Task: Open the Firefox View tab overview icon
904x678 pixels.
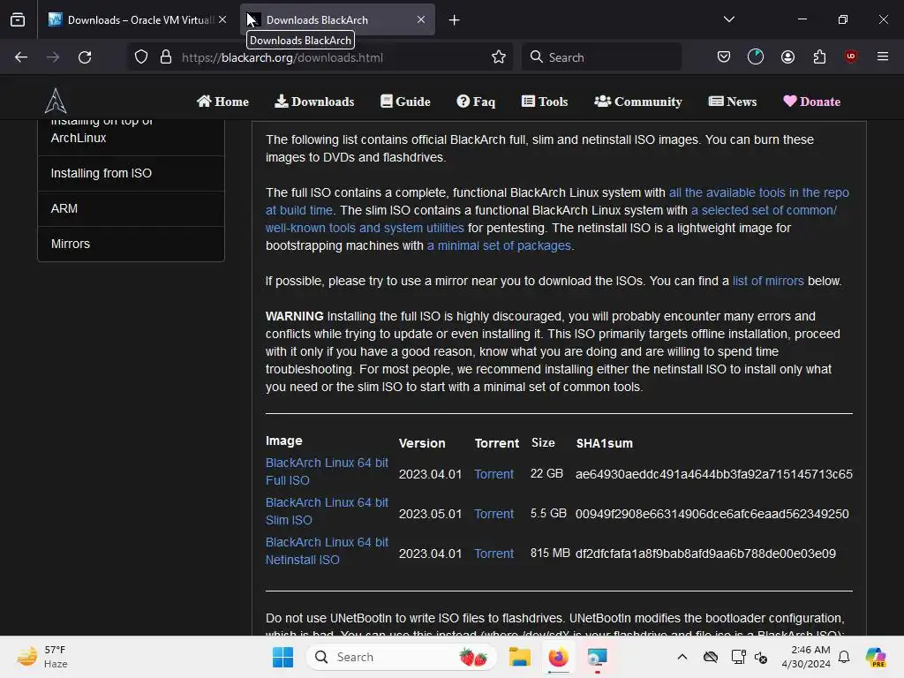Action: [x=18, y=20]
